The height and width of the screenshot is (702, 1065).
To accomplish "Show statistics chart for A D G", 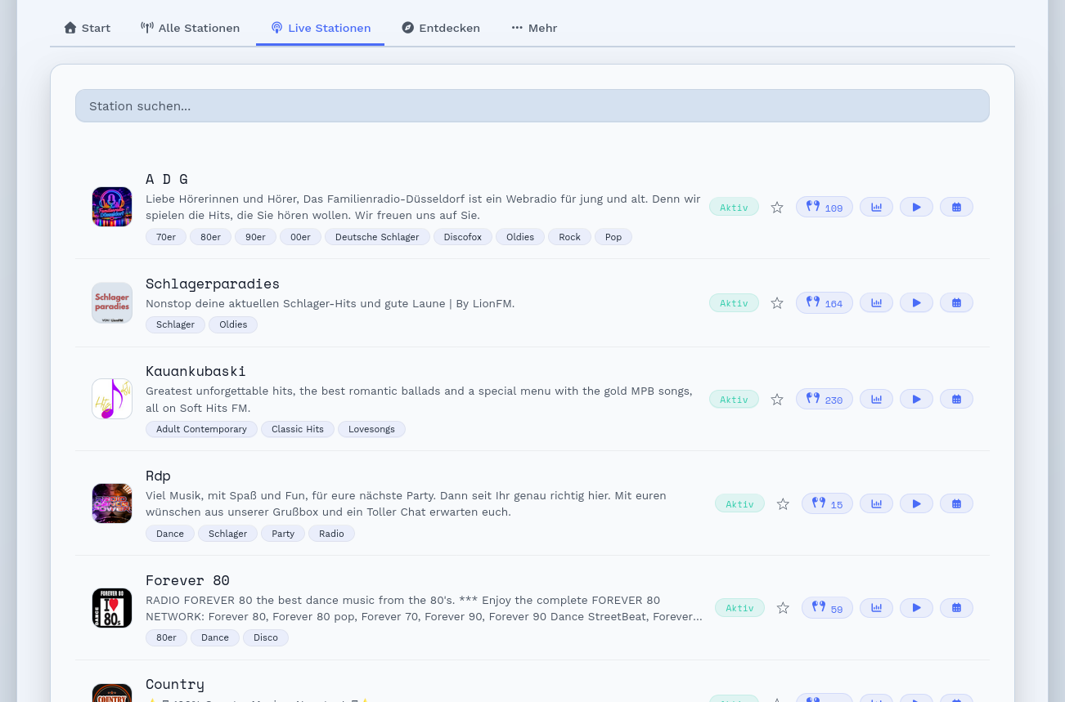I will point(876,208).
